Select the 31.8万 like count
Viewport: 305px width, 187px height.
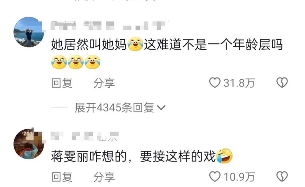coord(239,83)
